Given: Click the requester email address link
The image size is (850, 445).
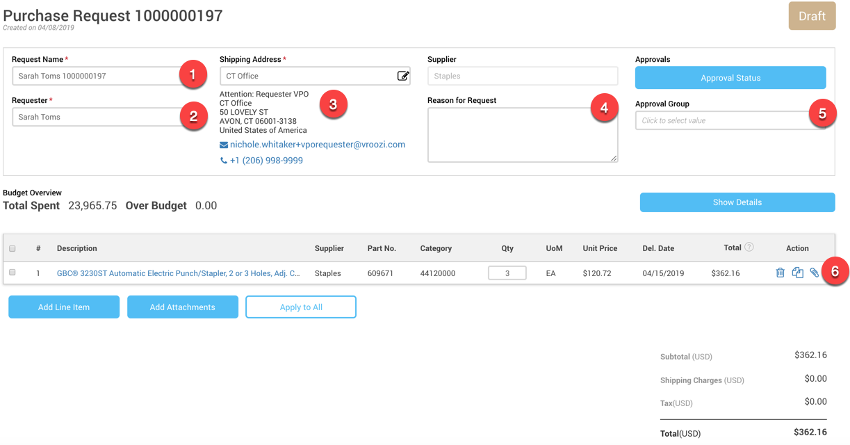Looking at the screenshot, I should [317, 145].
